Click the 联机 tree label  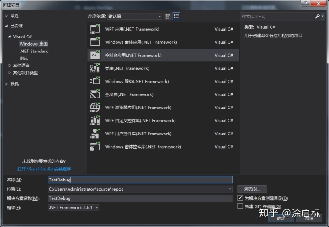point(15,84)
